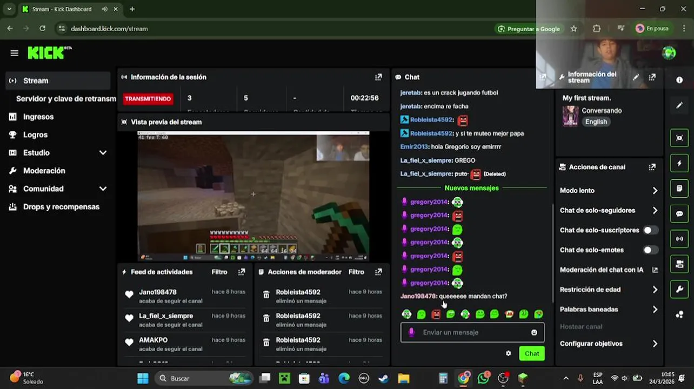Switch to the Stream - Kick Dashboard tab
Image resolution: width=694 pixels, height=389 pixels.
(x=69, y=9)
